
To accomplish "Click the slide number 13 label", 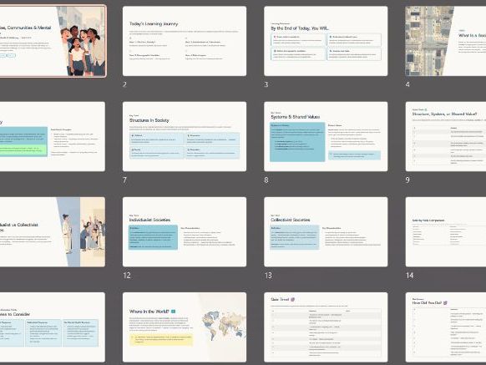I will tap(268, 276).
